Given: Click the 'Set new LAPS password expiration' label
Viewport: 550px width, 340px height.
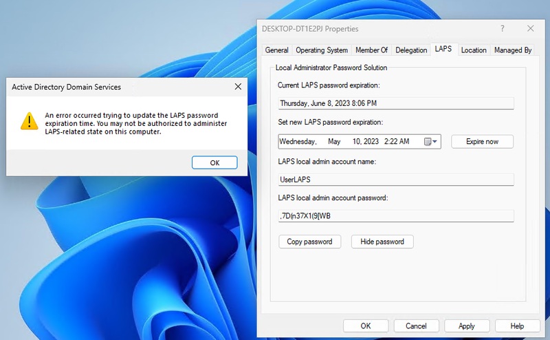Looking at the screenshot, I should (331, 123).
